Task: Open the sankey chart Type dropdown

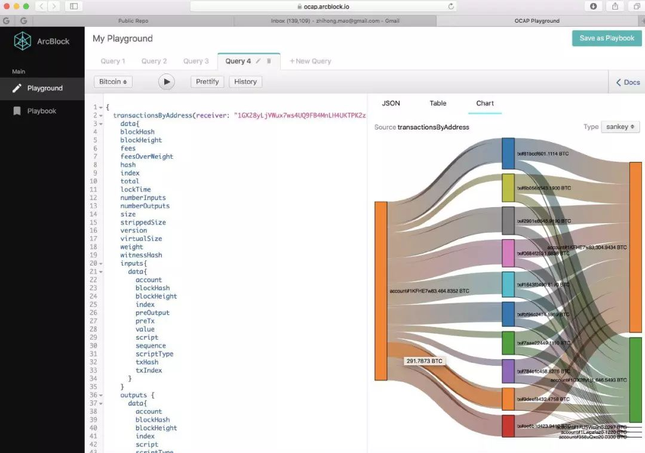Action: coord(621,127)
